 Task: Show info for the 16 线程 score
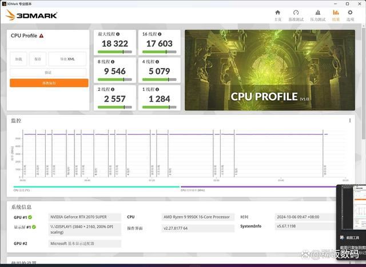click(x=160, y=34)
